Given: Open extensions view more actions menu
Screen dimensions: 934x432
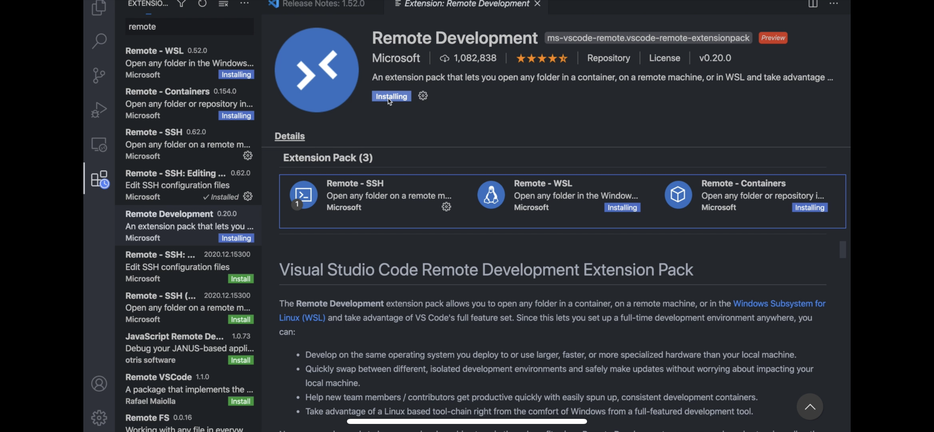Looking at the screenshot, I should pos(244,3).
